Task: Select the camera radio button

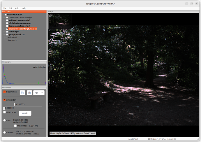Action: (4, 132)
